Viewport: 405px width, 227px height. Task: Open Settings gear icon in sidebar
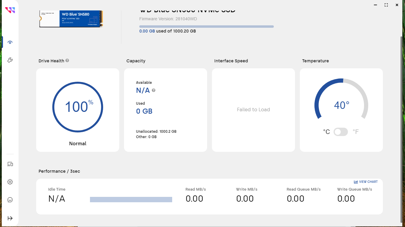tap(10, 182)
